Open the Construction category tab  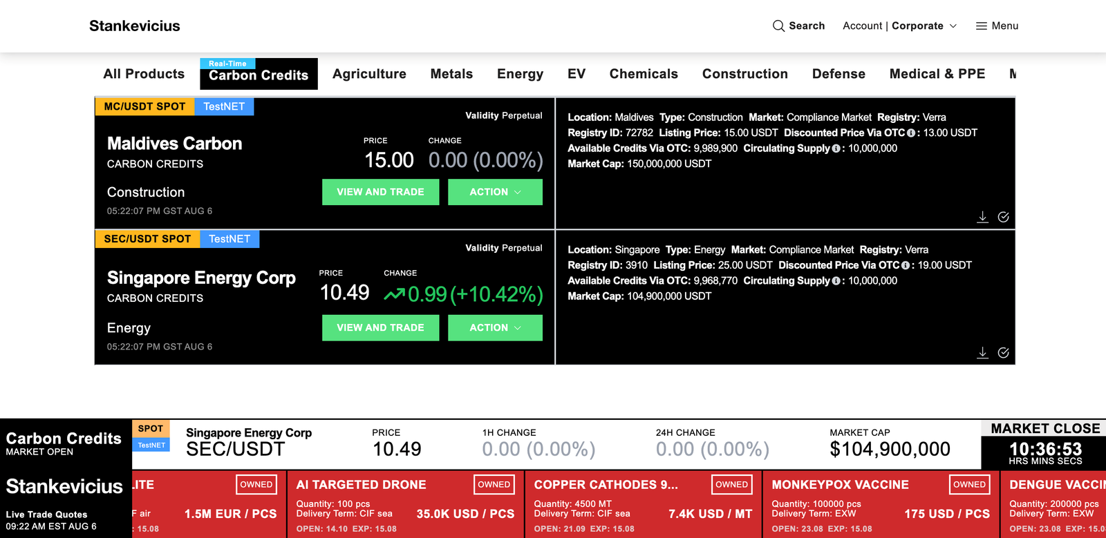[745, 74]
